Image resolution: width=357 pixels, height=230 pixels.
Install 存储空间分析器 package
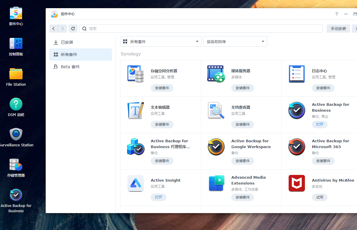162,88
